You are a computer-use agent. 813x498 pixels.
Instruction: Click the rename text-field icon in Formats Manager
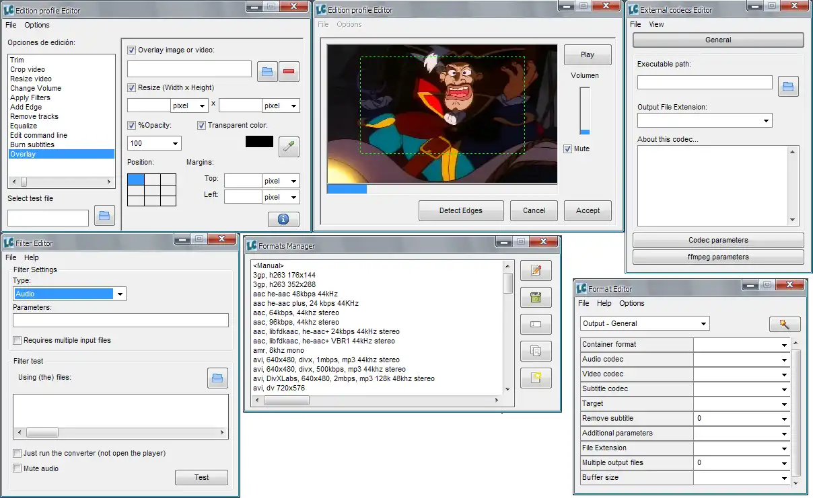coord(536,325)
